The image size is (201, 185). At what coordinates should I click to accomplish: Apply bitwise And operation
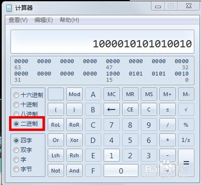pyautogui.click(x=74, y=171)
